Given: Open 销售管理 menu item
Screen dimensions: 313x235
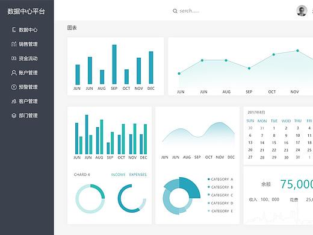Looking at the screenshot, I should tap(28, 44).
